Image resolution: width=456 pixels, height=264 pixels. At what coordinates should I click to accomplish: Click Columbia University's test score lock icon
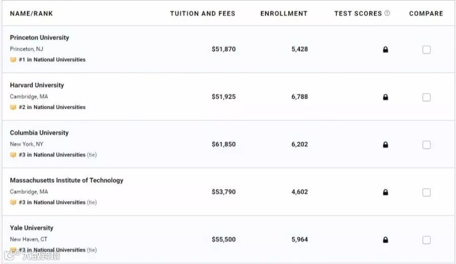coord(386,145)
